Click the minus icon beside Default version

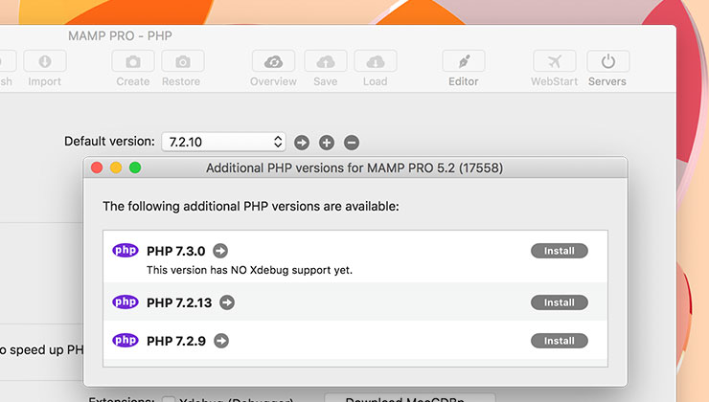coord(352,143)
